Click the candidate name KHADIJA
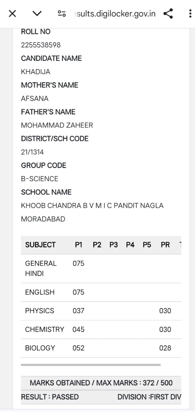 point(36,72)
